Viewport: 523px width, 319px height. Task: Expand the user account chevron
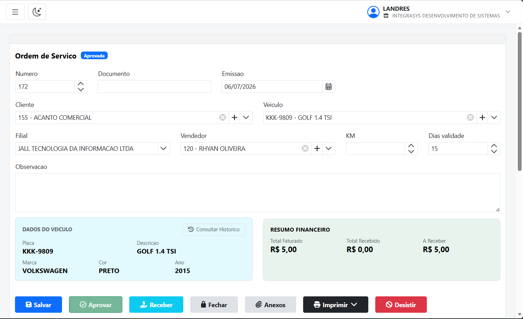pyautogui.click(x=508, y=12)
